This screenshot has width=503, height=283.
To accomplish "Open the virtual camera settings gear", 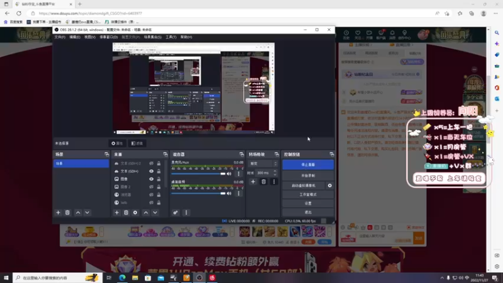I will pos(329,186).
